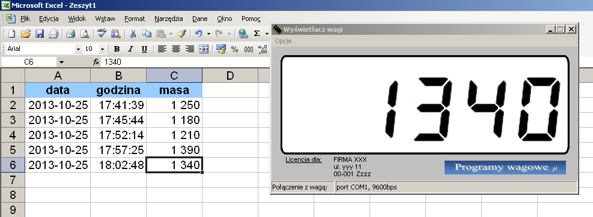Select column A header

pos(58,76)
